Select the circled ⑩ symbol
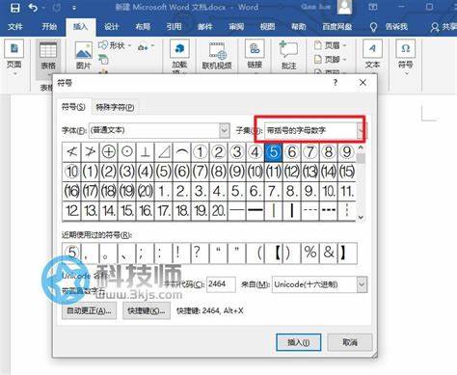Image resolution: width=457 pixels, height=375 pixels. pos(71,172)
